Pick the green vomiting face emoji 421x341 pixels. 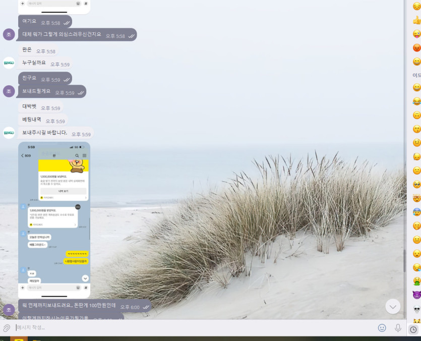click(x=416, y=281)
